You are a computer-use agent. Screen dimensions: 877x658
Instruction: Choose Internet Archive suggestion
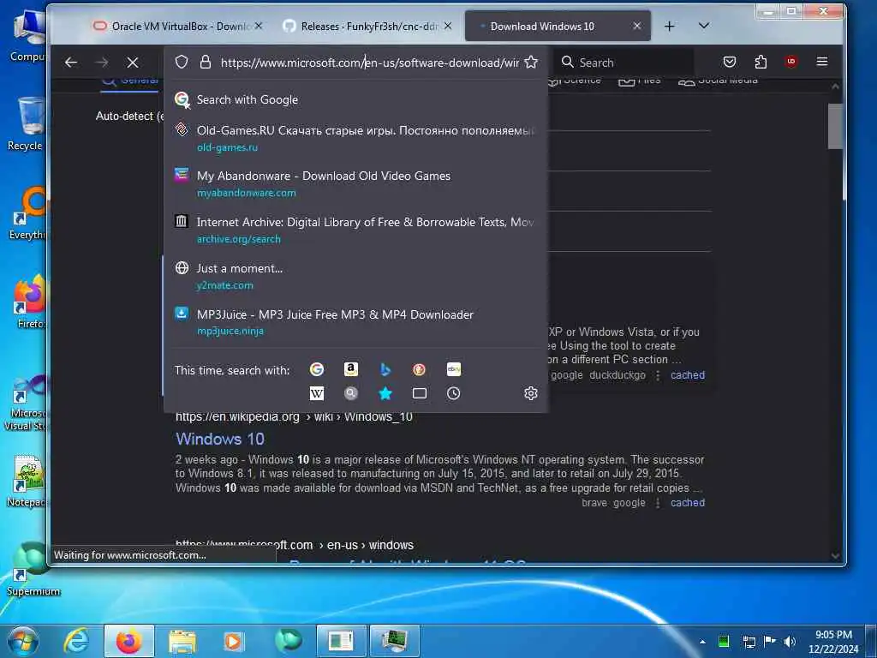coord(355,230)
